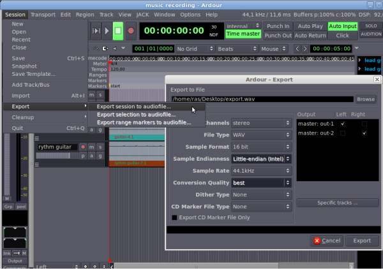Toggle the Punch In button

pyautogui.click(x=278, y=26)
